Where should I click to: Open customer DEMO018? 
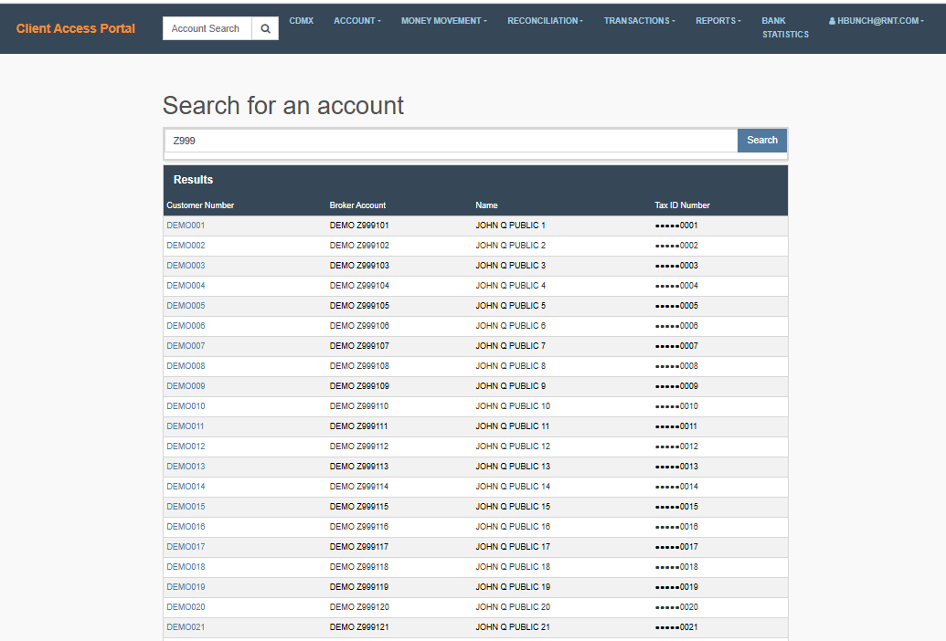[x=186, y=567]
